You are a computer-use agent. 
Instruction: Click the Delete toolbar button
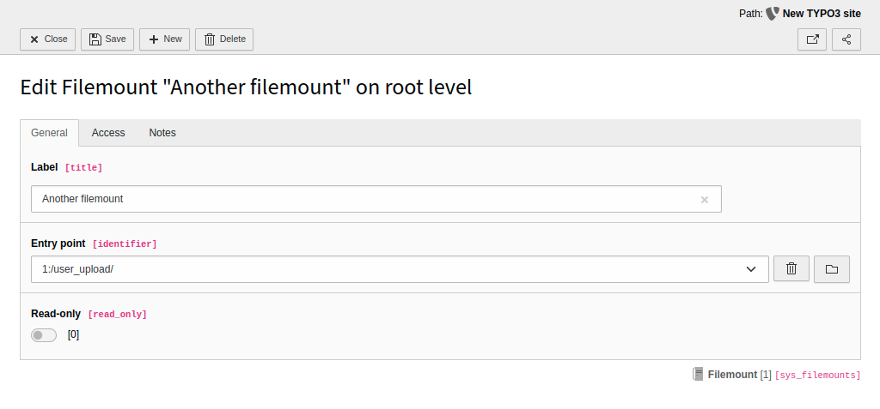point(224,39)
